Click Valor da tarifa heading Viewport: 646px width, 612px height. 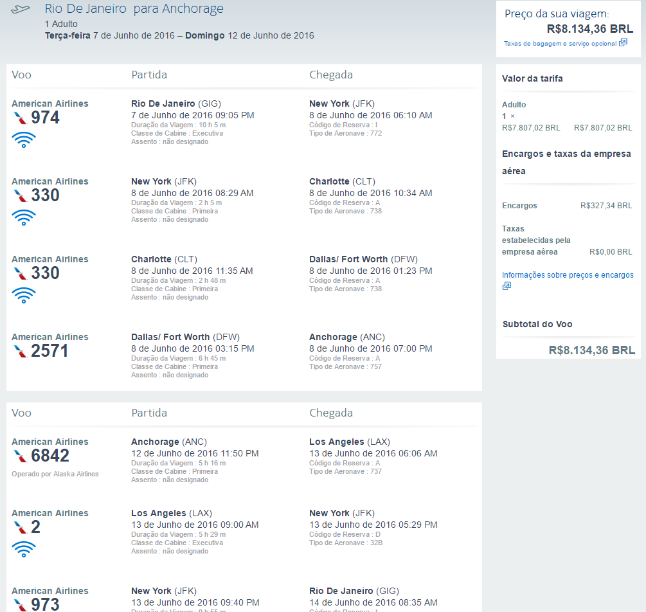click(x=532, y=78)
